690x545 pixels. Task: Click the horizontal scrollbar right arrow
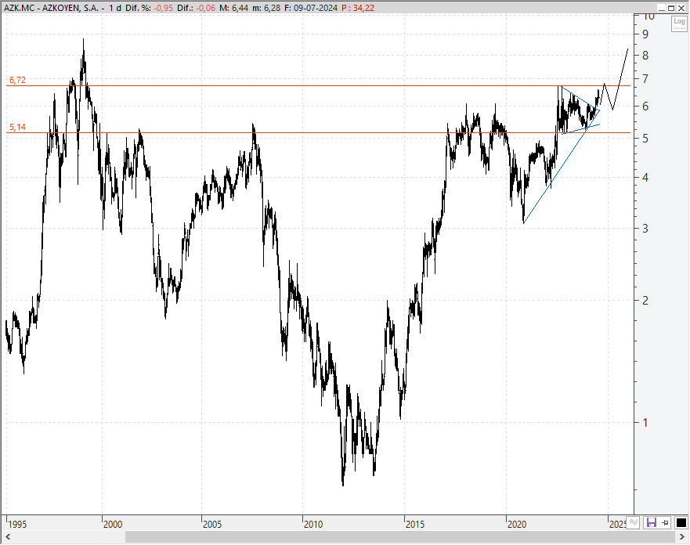pyautogui.click(x=681, y=537)
